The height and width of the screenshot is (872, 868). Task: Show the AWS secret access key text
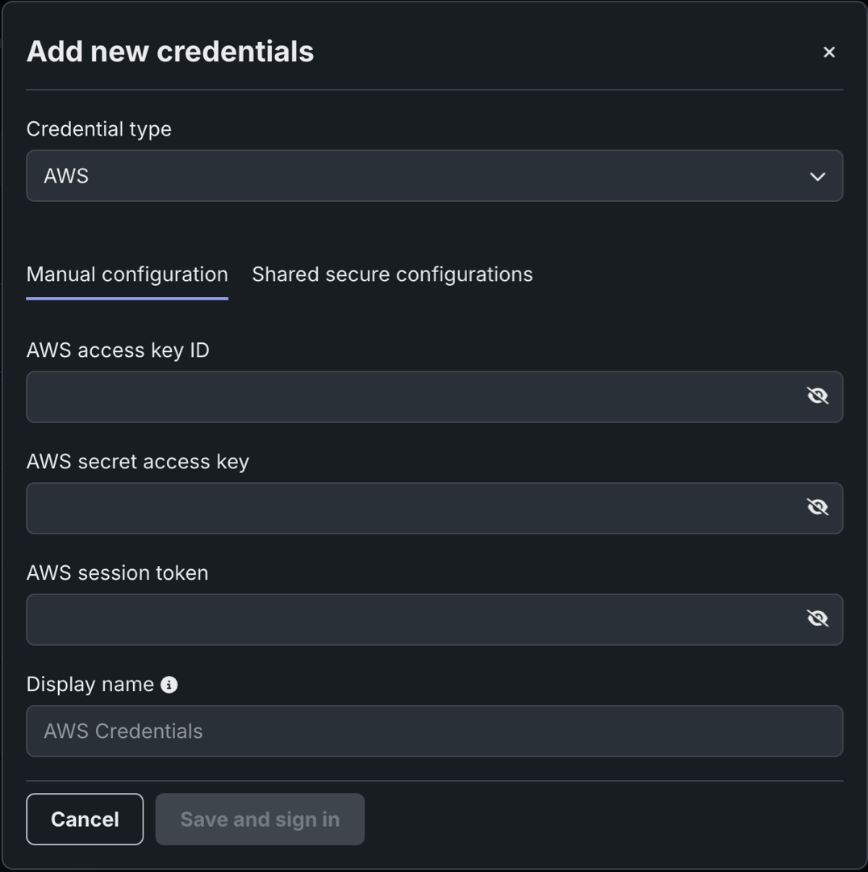(x=817, y=507)
